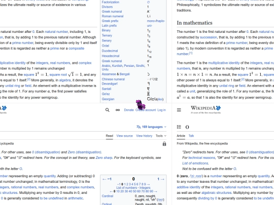The width and height of the screenshot is (274, 205).
Task: Click the Integers link in zero infobox
Action: [145, 188]
